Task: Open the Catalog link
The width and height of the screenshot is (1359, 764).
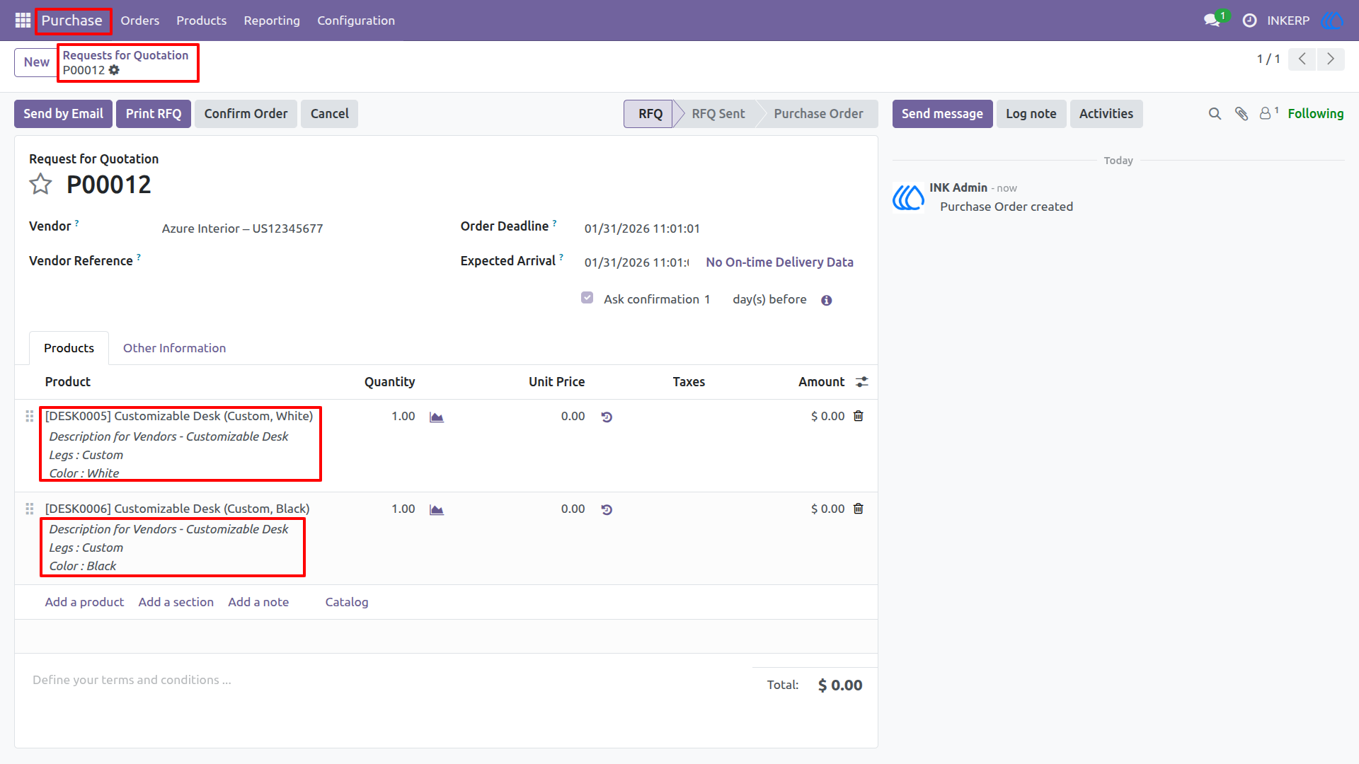Action: tap(347, 602)
